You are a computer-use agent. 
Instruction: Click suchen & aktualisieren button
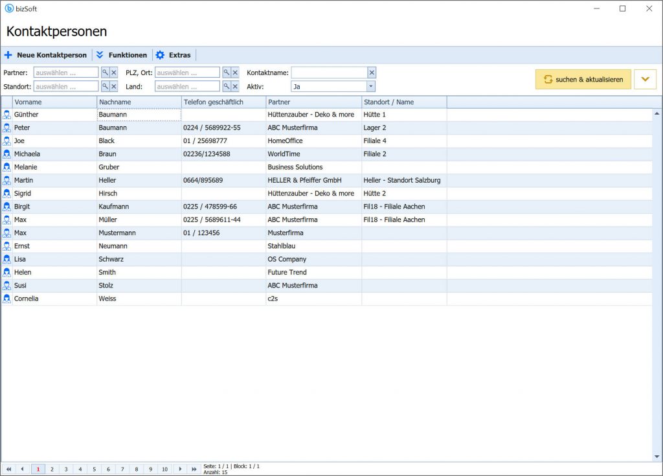coord(583,80)
